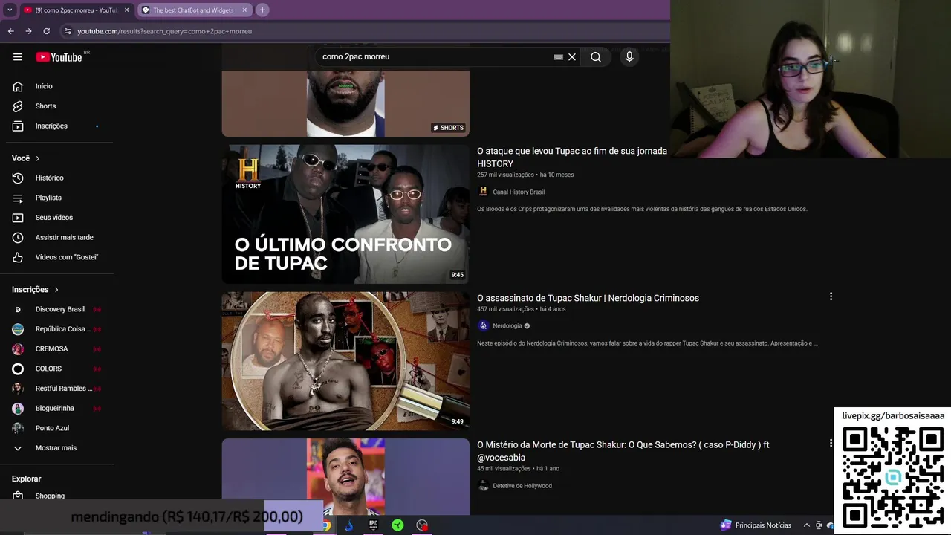951x535 pixels.
Task: Open the YouTube hamburger guide menu
Action: [x=18, y=57]
